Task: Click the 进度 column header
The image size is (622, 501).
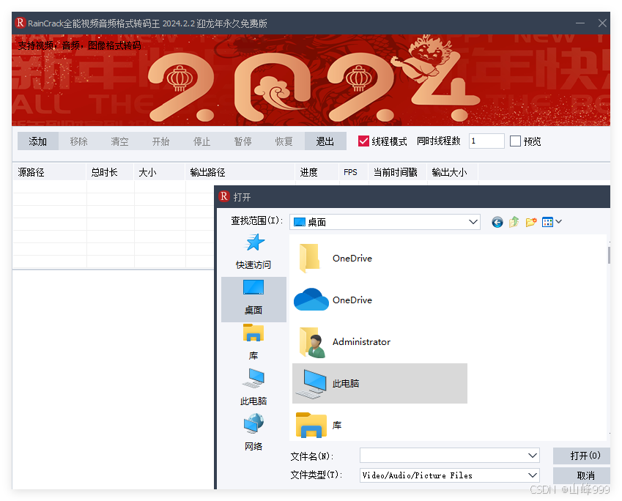Action: pos(317,172)
